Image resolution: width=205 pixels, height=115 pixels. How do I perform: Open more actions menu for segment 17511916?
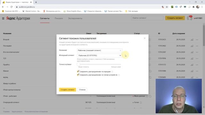pyautogui.click(x=197, y=58)
